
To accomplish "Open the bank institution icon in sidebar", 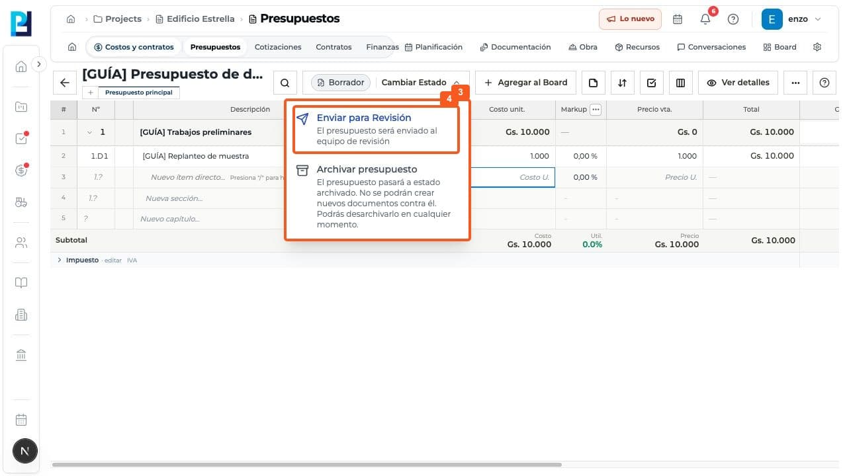I will click(x=21, y=355).
